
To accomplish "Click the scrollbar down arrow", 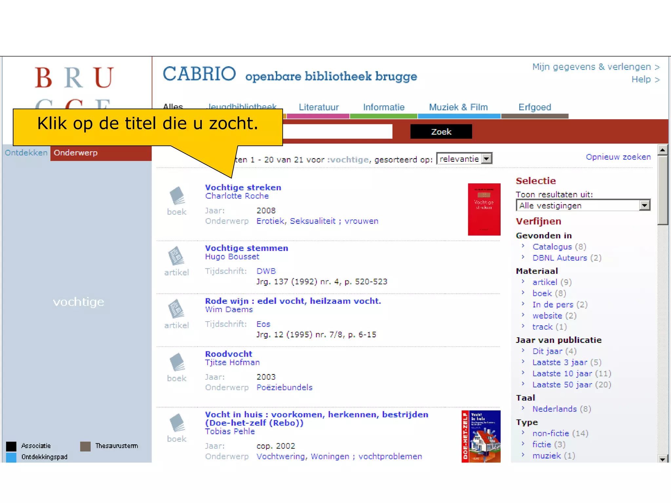I will tap(662, 458).
